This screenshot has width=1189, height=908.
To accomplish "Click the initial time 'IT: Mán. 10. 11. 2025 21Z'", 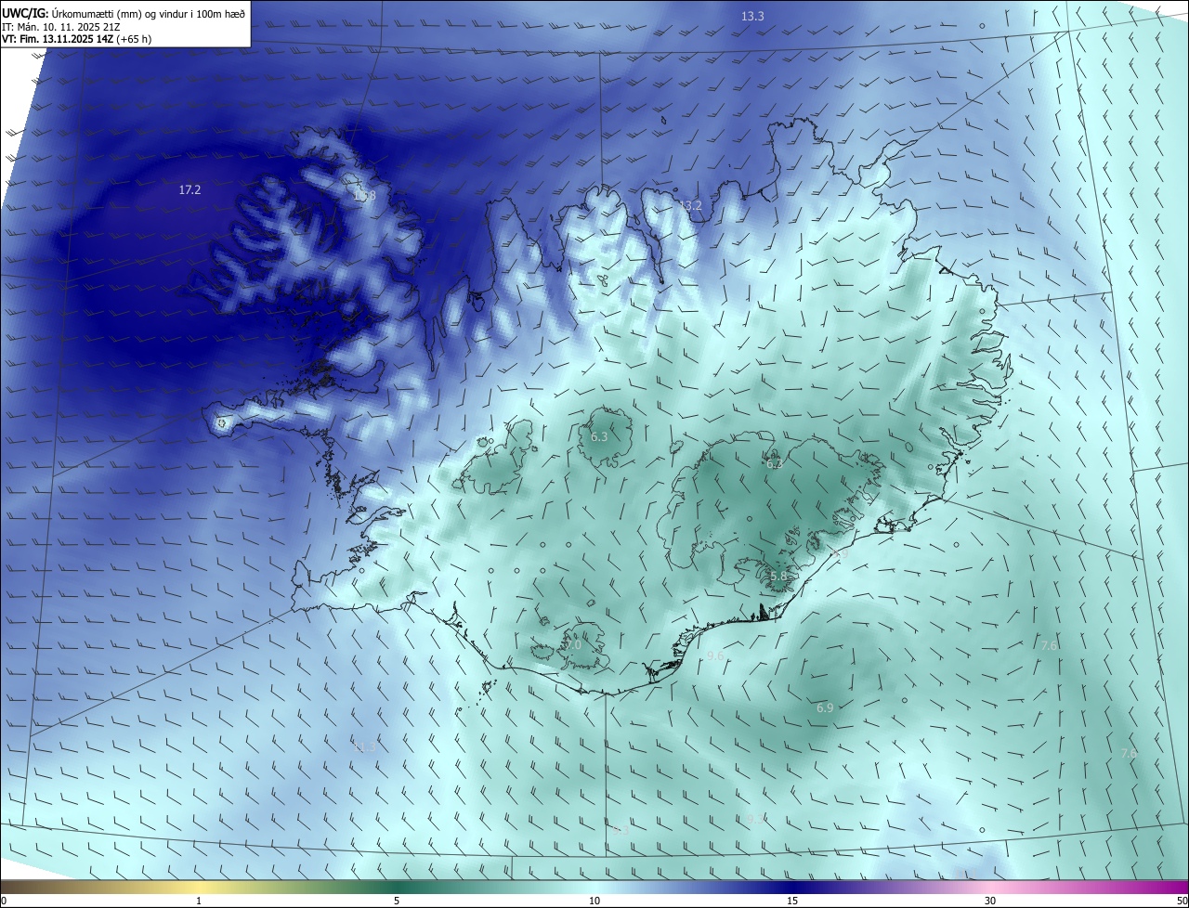I will click(62, 28).
